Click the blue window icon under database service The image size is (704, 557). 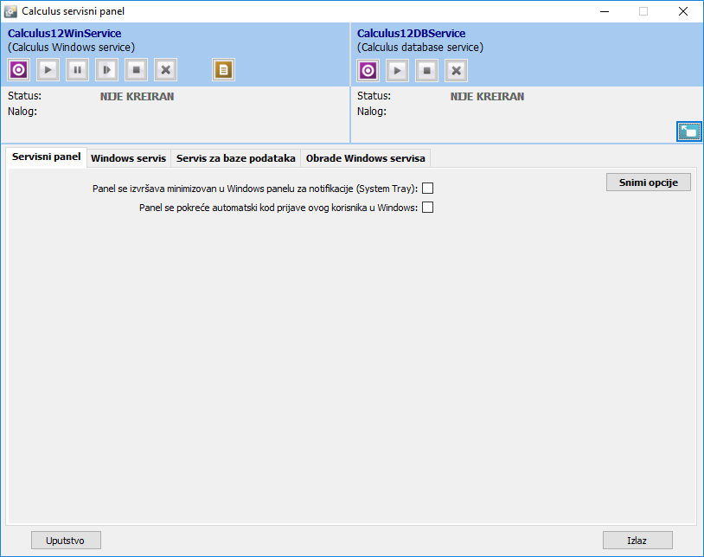point(688,131)
